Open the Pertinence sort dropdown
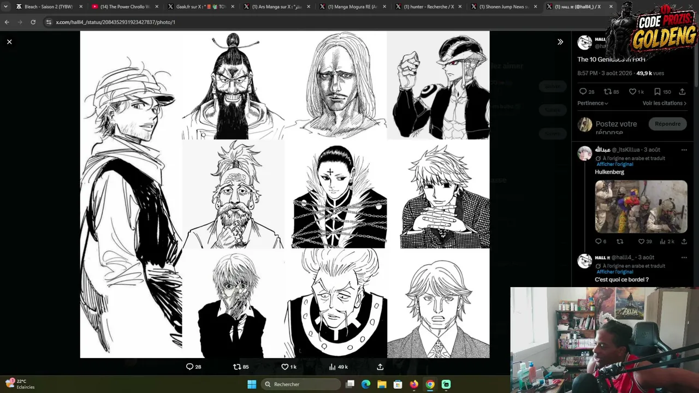 (x=593, y=103)
